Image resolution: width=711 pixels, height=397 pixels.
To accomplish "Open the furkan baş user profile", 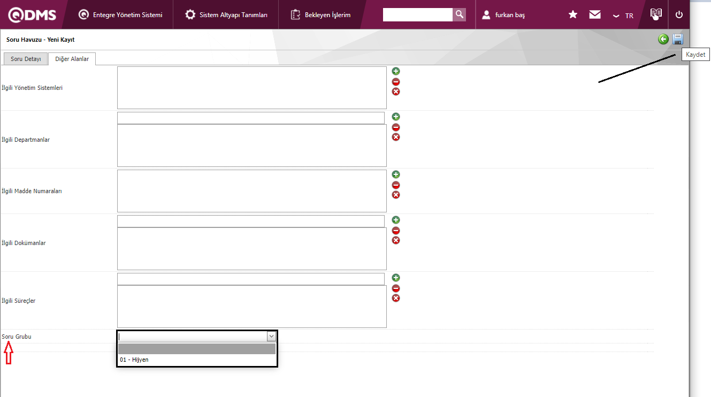I will coord(503,15).
